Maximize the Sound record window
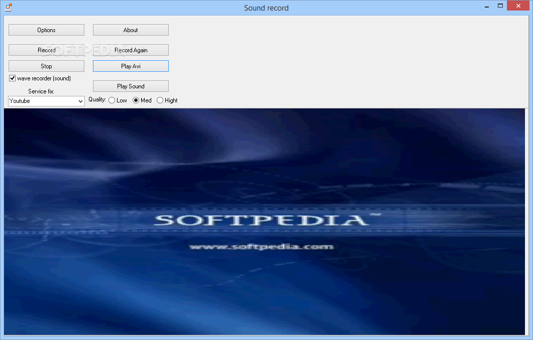 coord(500,6)
